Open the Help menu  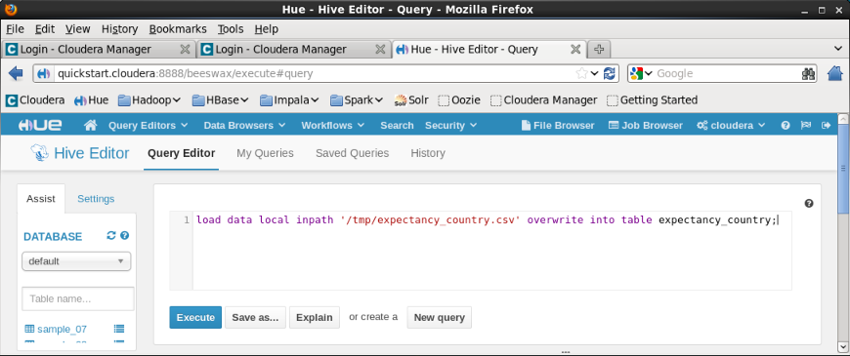tap(266, 29)
